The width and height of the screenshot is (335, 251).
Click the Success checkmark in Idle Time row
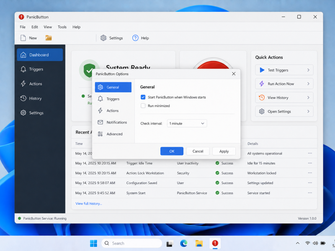[217, 163]
